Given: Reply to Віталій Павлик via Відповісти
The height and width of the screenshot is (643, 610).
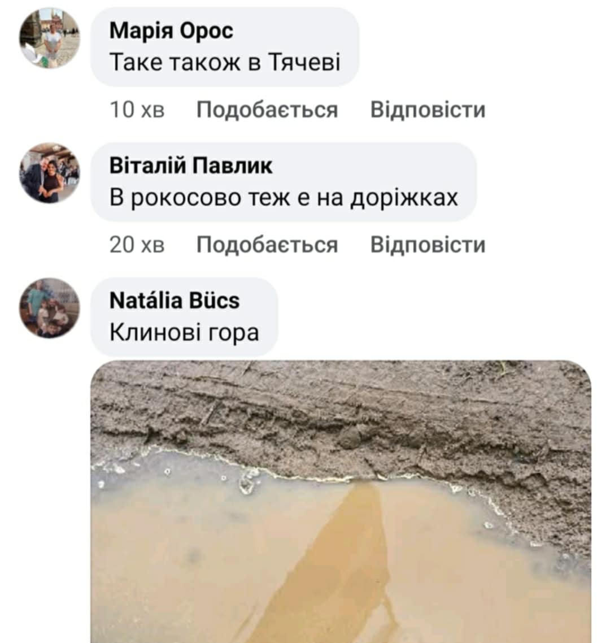Looking at the screenshot, I should (x=428, y=245).
